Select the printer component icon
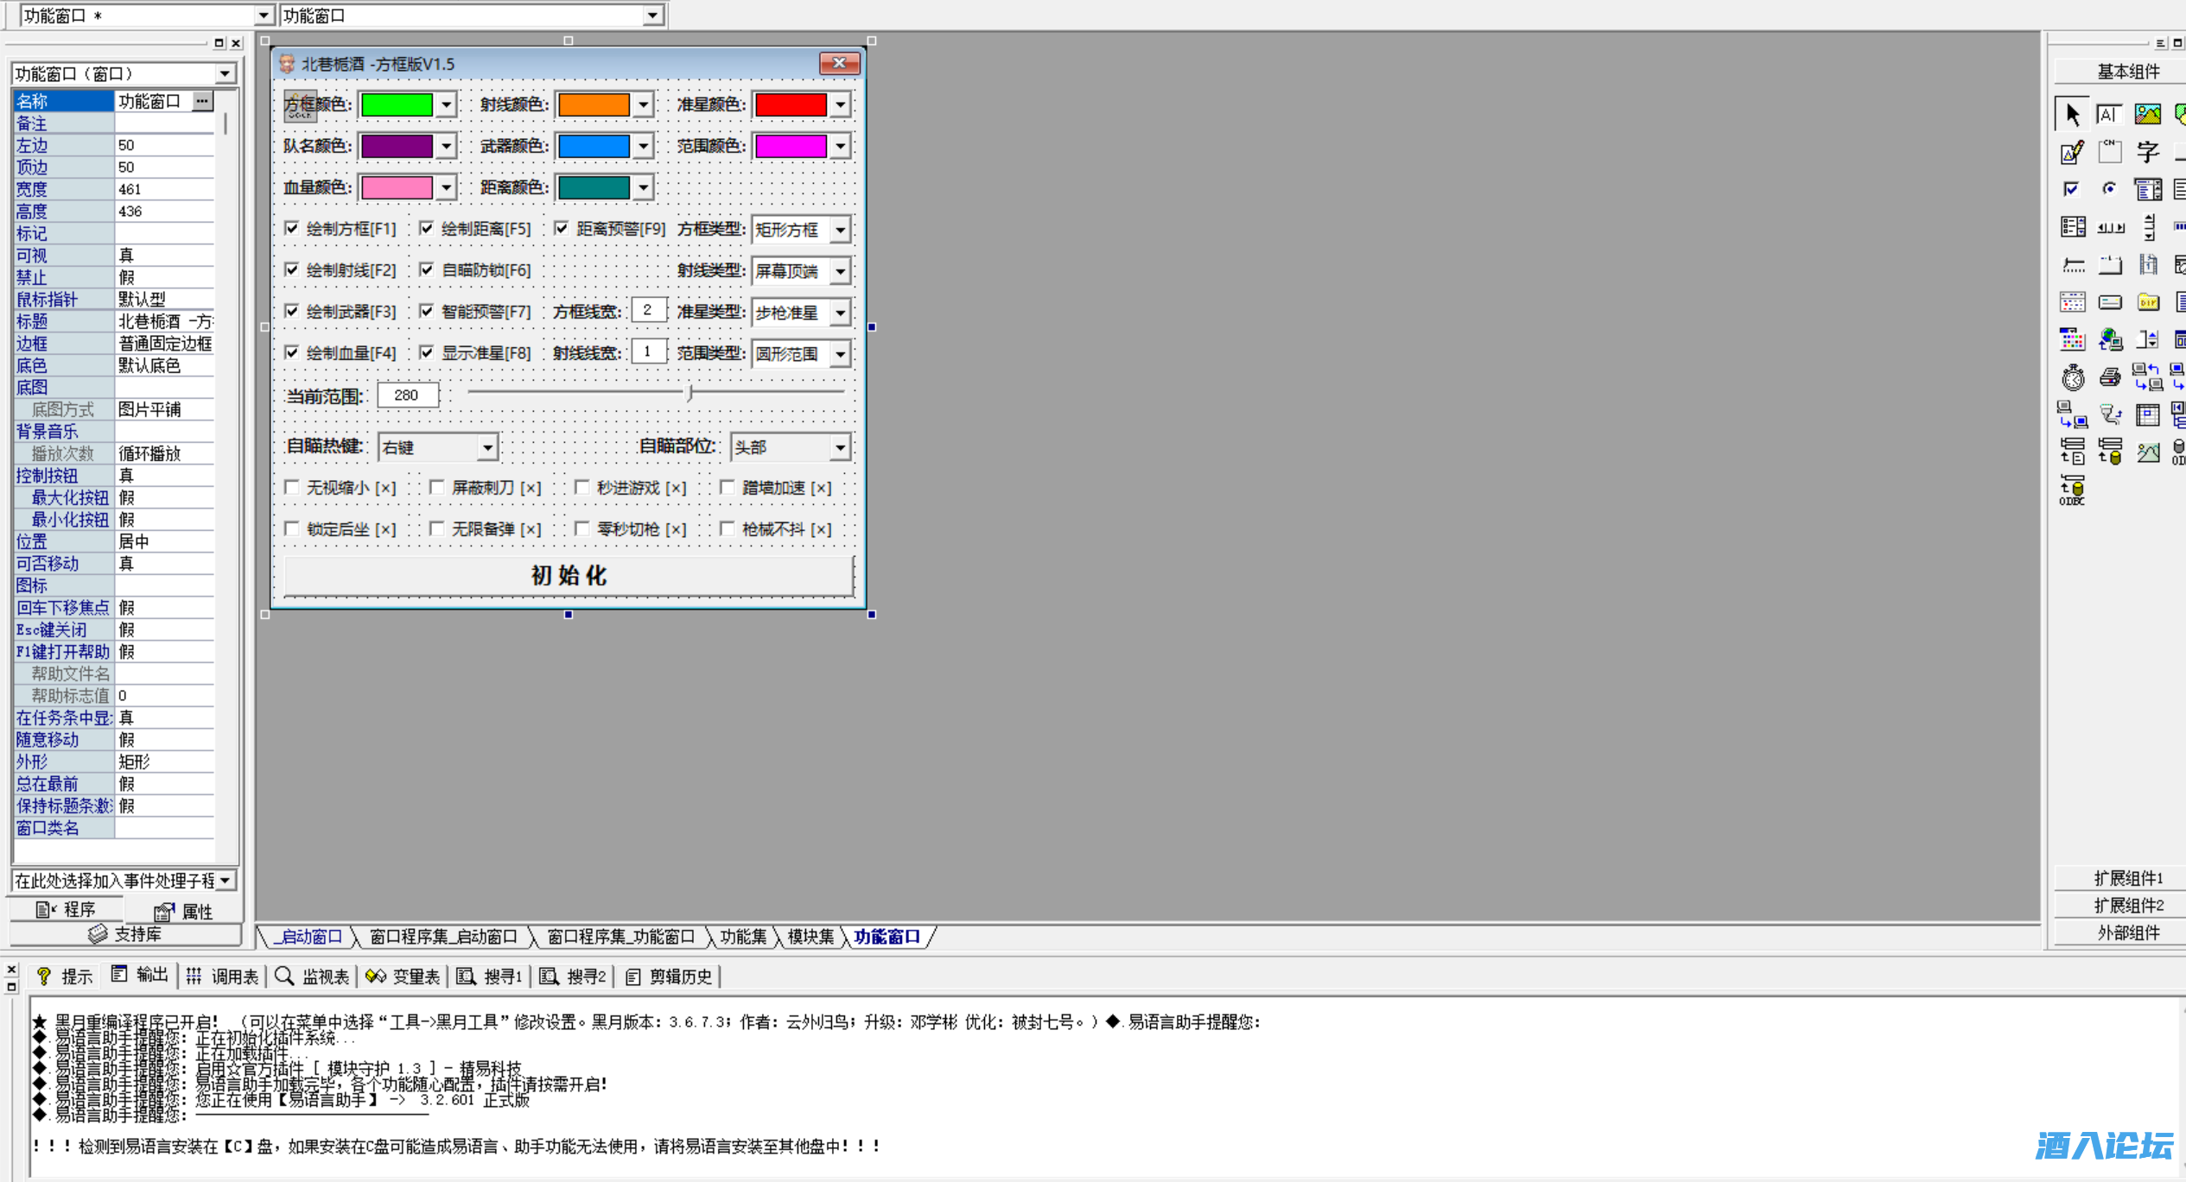This screenshot has width=2186, height=1182. (x=2110, y=377)
